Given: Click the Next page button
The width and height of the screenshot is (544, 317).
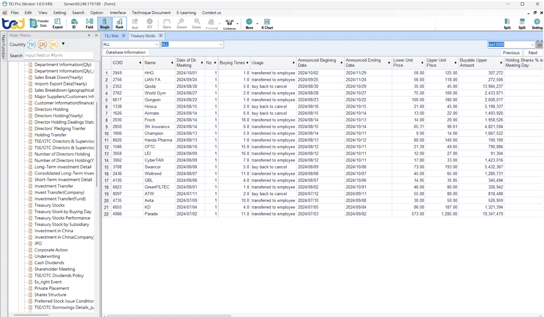Looking at the screenshot, I should click(533, 53).
